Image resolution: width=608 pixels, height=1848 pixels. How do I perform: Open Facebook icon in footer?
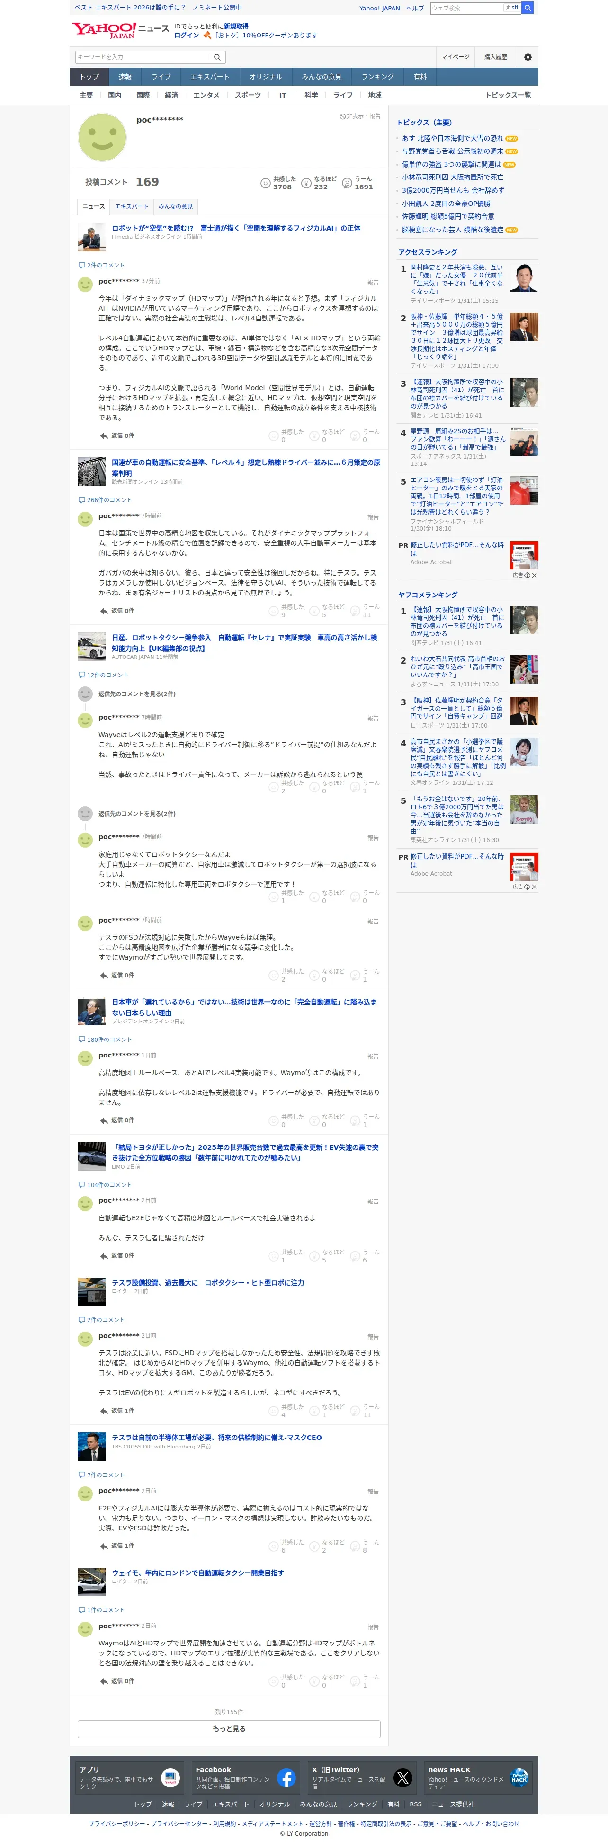coord(286,1777)
